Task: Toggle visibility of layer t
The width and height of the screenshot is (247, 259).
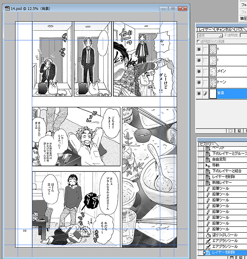Action: tap(199, 49)
